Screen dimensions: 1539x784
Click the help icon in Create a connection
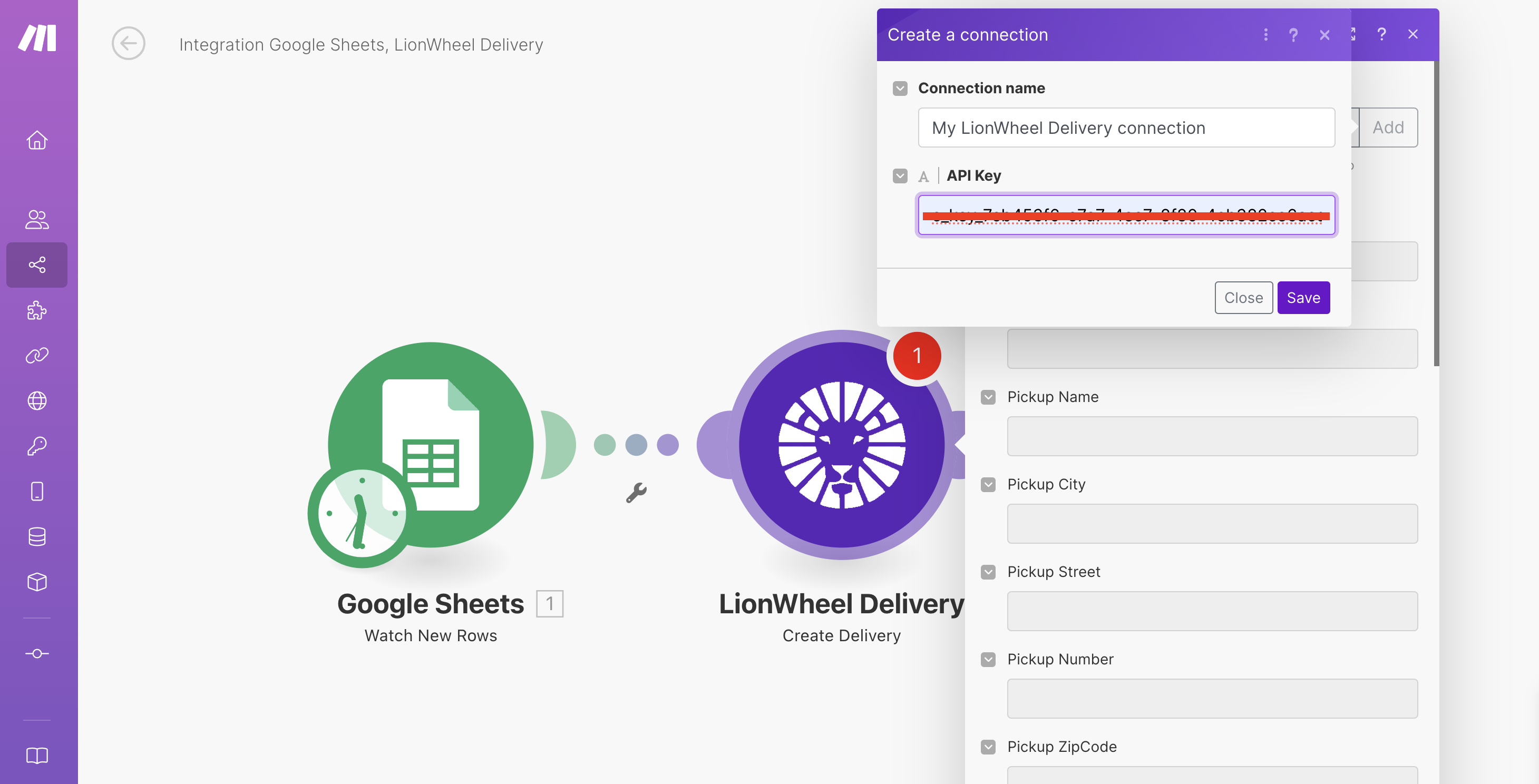pyautogui.click(x=1293, y=35)
